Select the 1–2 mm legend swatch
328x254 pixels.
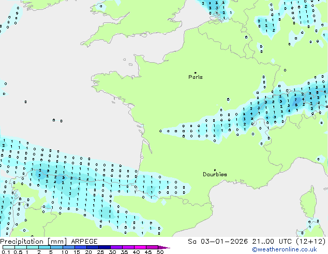coord(33,247)
